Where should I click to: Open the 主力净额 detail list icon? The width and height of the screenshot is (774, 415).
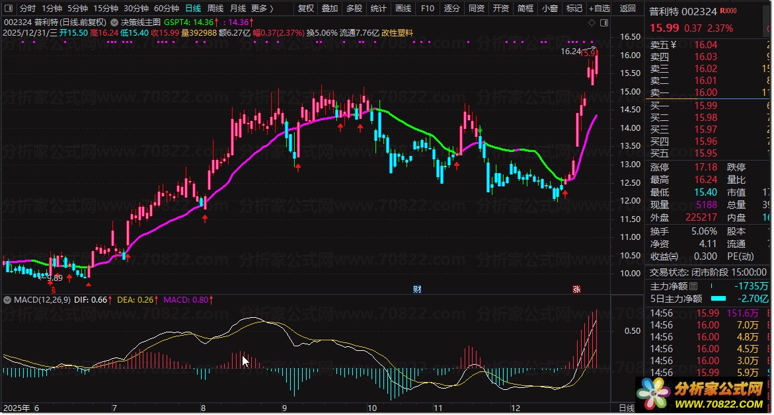click(x=693, y=287)
